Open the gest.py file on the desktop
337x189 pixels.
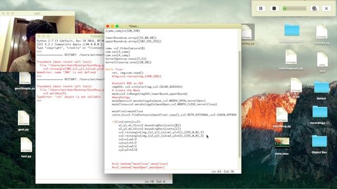coord(23,121)
